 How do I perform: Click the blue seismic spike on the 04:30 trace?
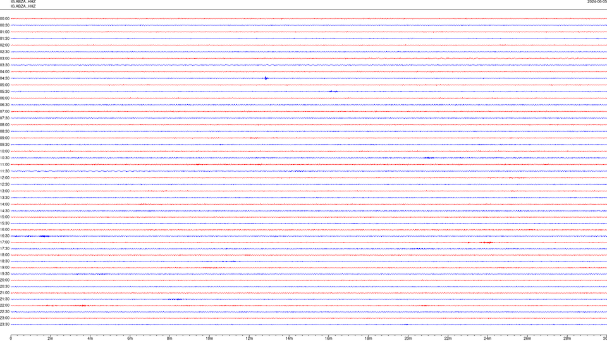(x=266, y=78)
